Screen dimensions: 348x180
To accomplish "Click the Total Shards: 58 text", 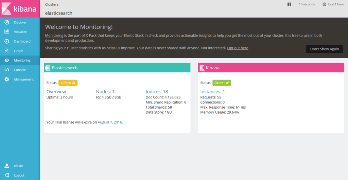I will pos(159,107).
